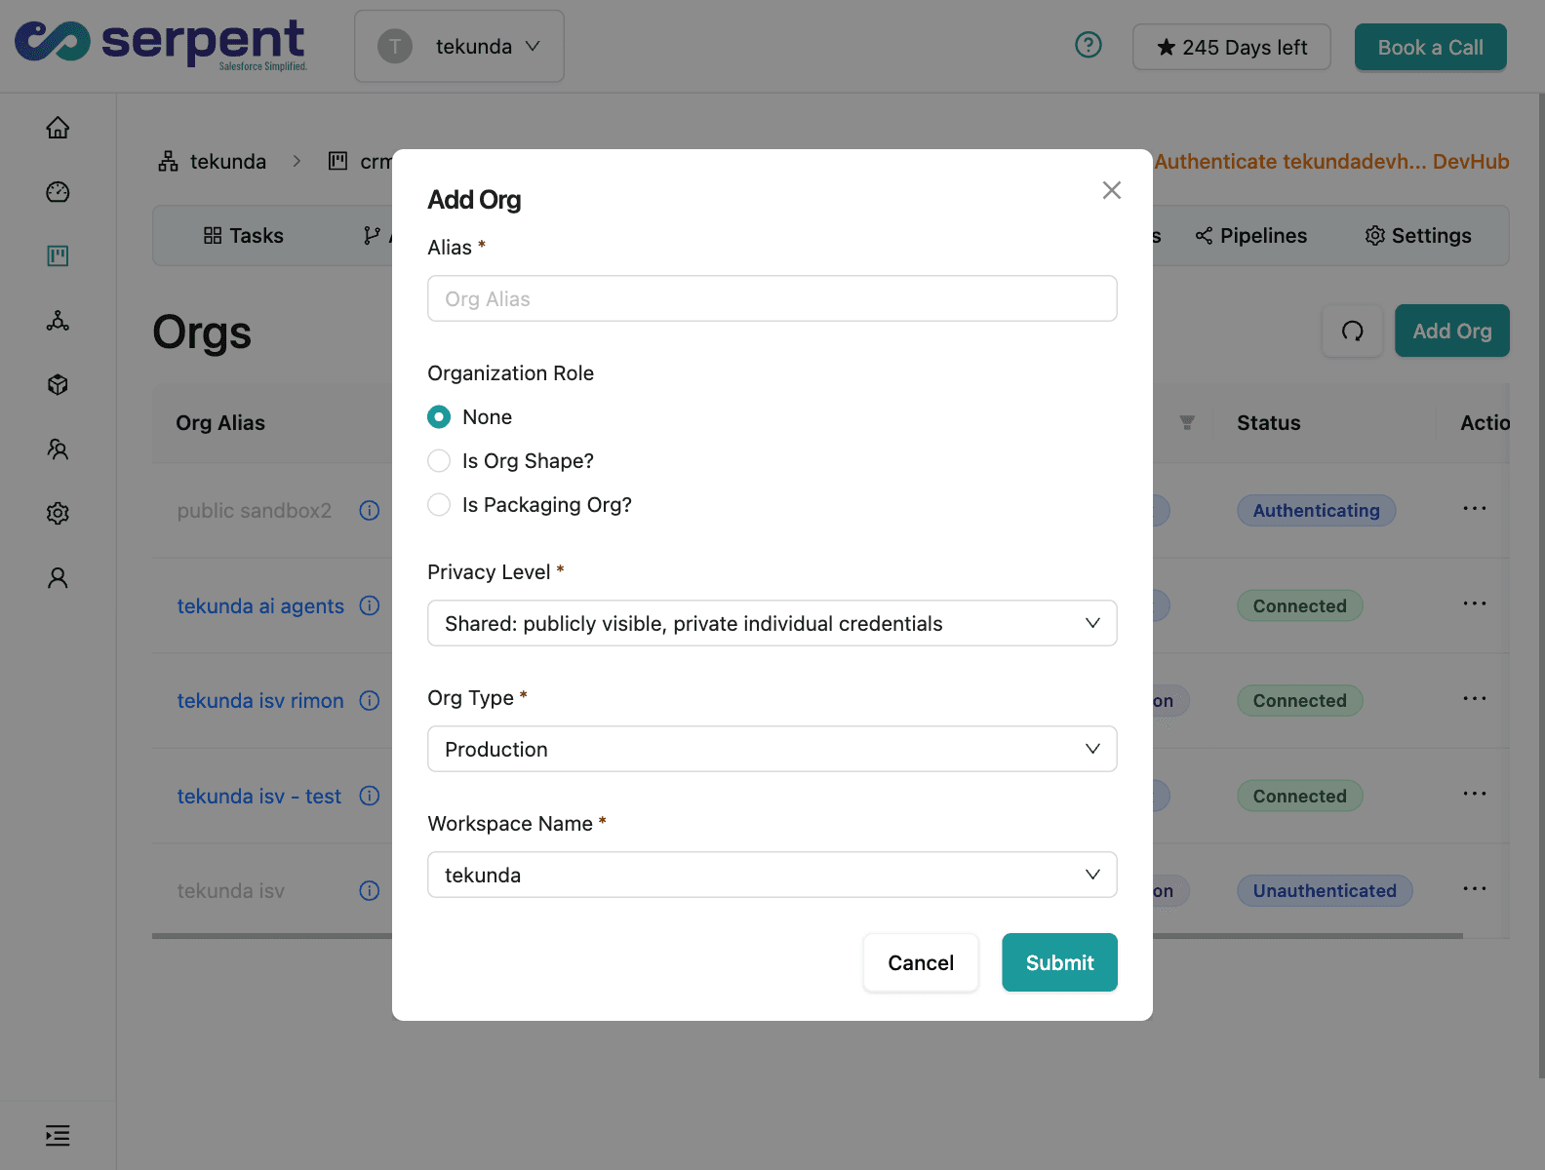Open the Home icon in sidebar
This screenshot has width=1545, height=1170.
coord(58,128)
